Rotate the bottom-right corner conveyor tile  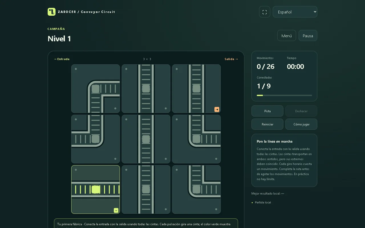(x=196, y=190)
